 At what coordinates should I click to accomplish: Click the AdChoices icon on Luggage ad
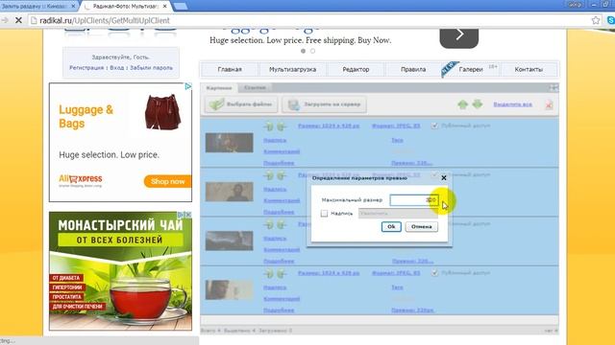click(x=188, y=86)
